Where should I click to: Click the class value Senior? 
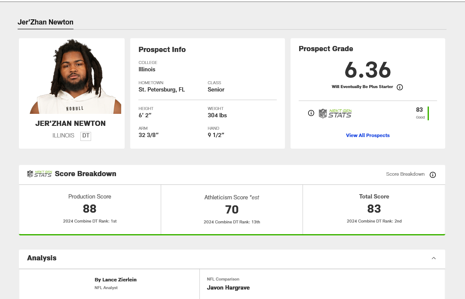pos(216,89)
